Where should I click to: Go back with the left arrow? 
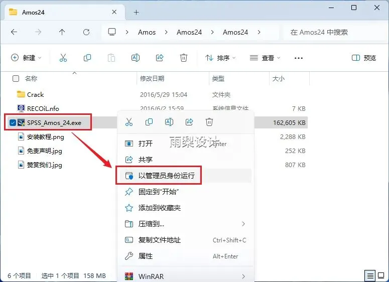point(14,32)
